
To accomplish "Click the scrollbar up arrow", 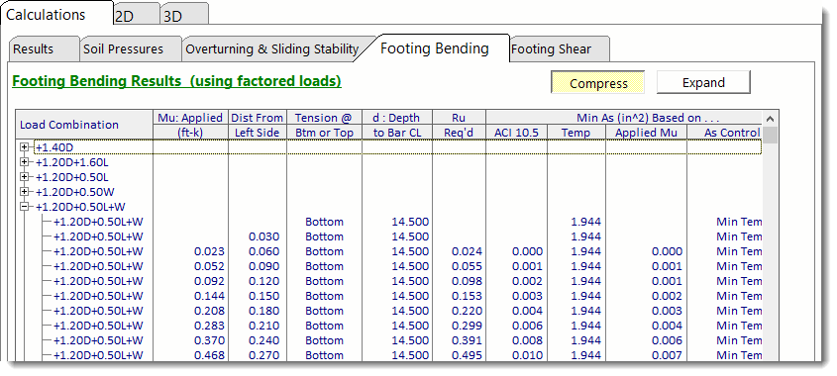I will coord(770,119).
